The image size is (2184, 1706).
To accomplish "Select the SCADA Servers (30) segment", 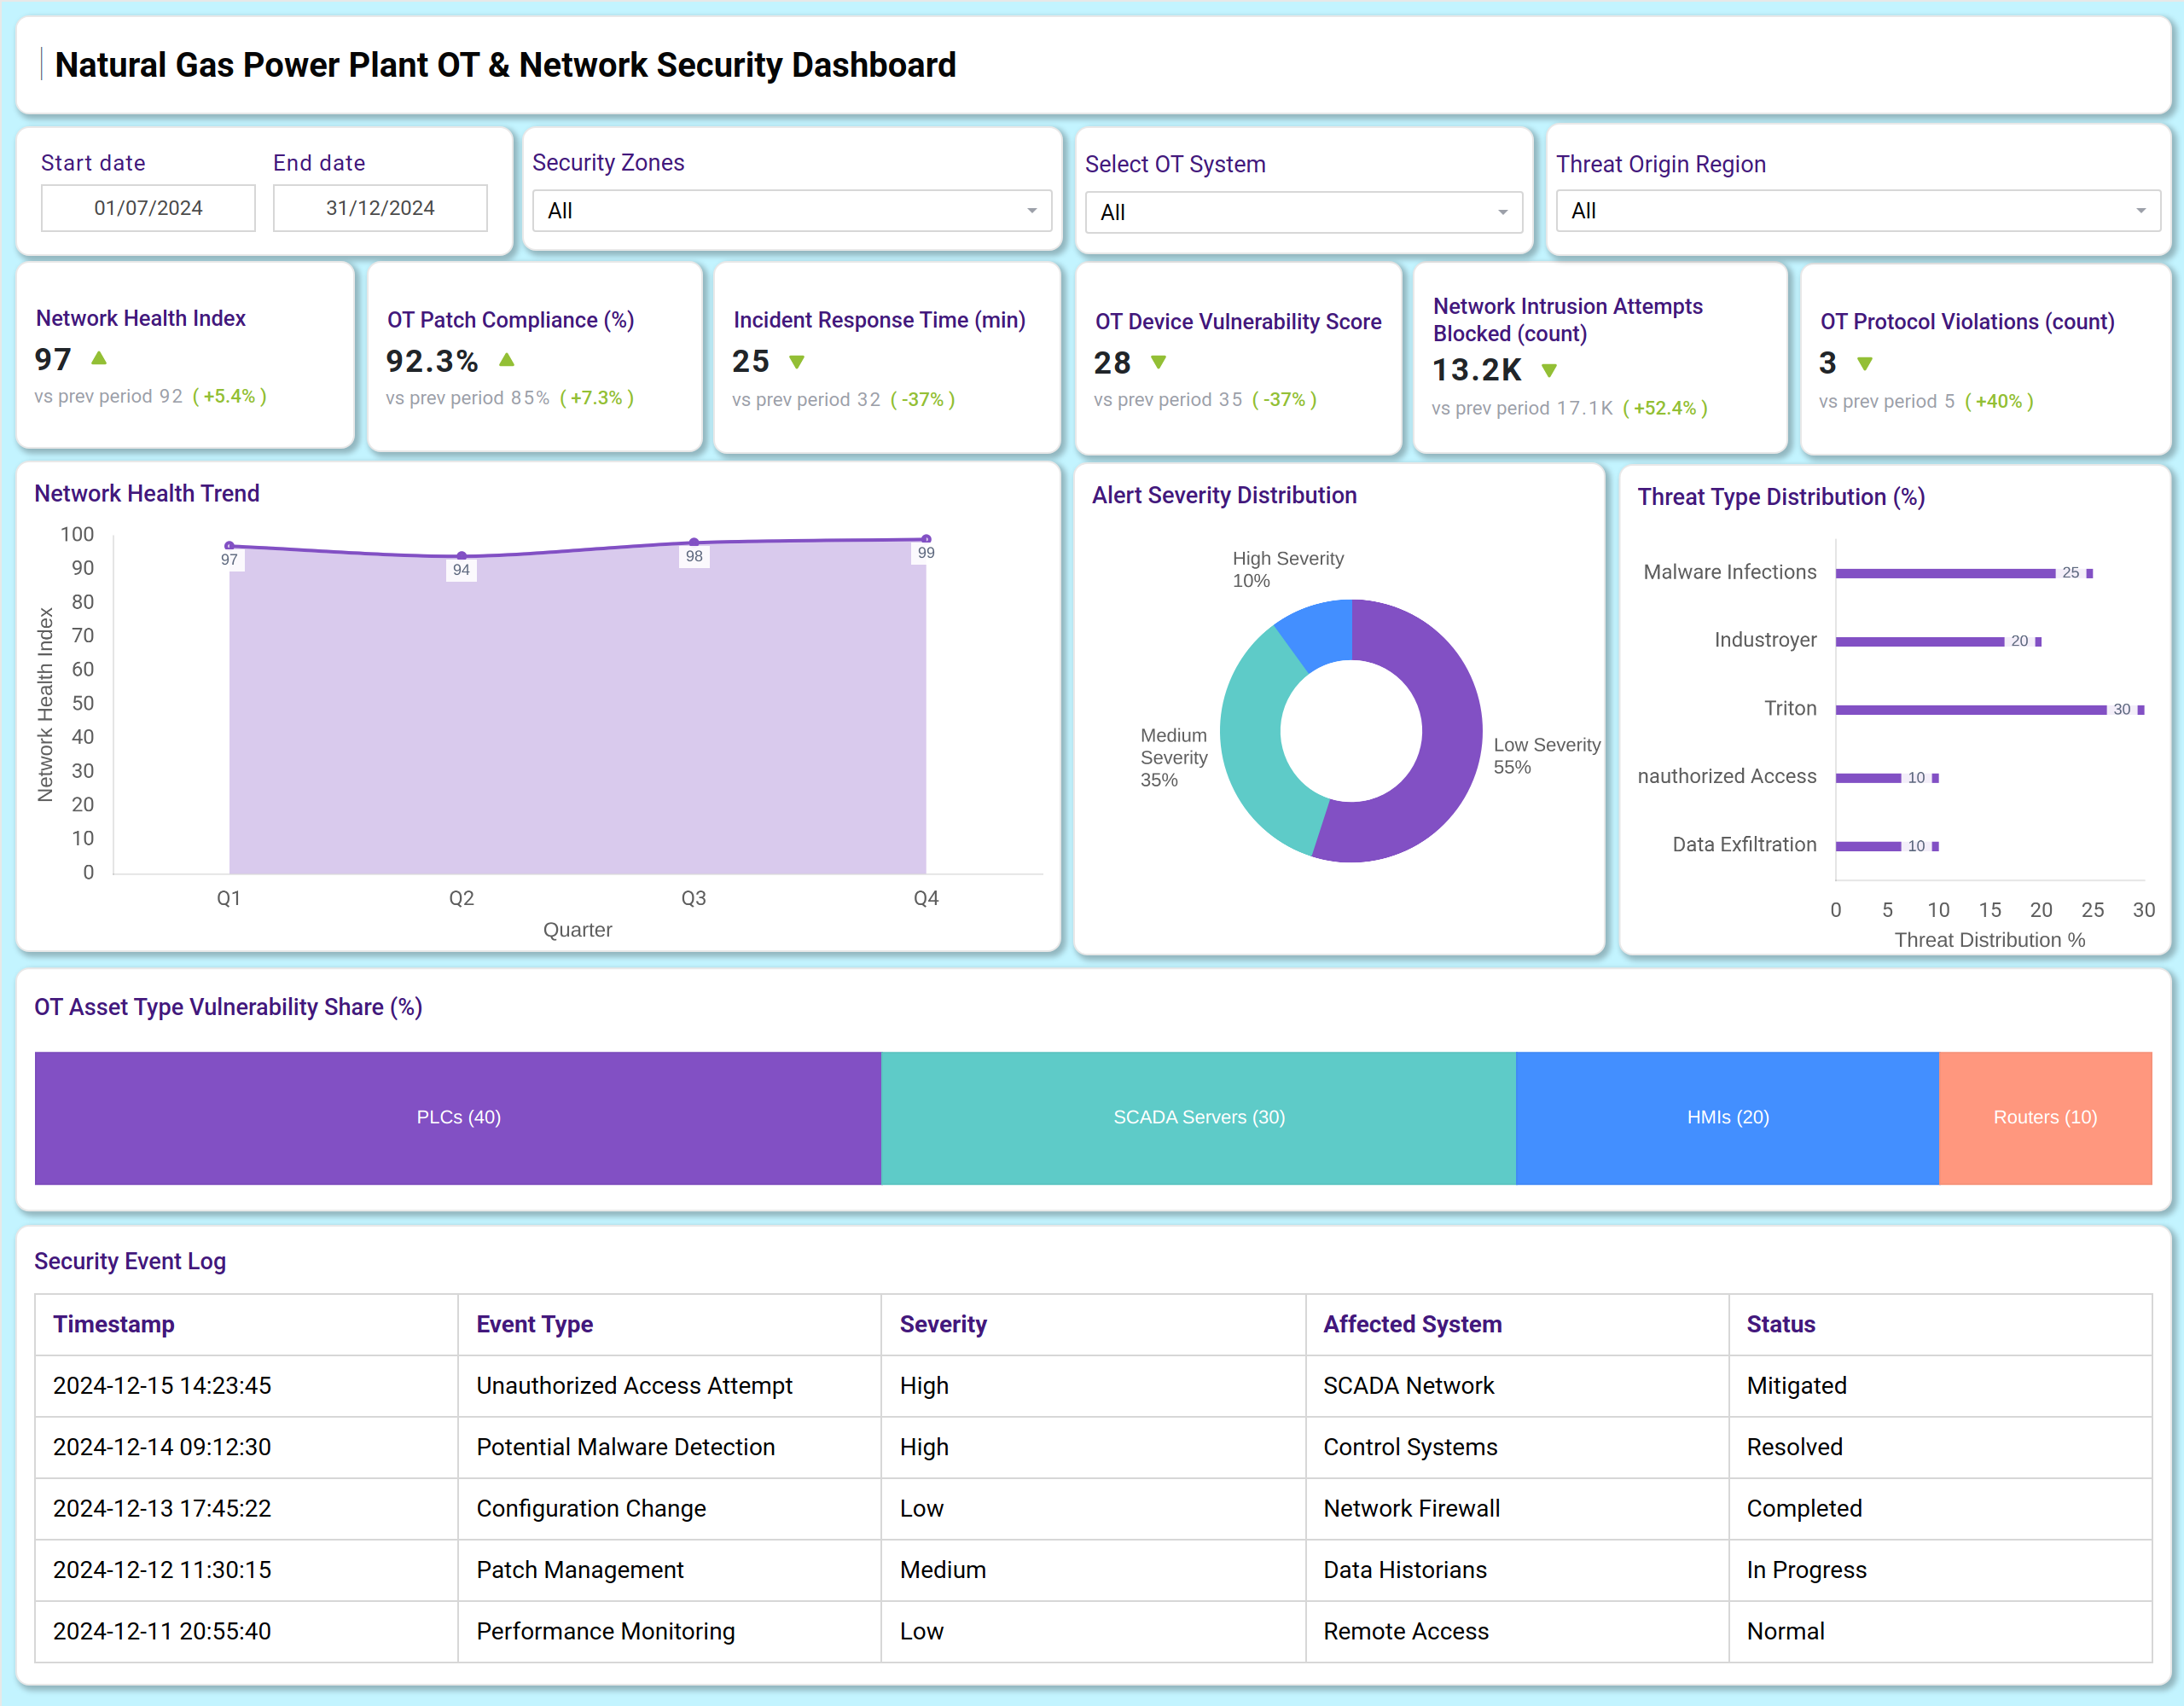I will [x=1198, y=1118].
